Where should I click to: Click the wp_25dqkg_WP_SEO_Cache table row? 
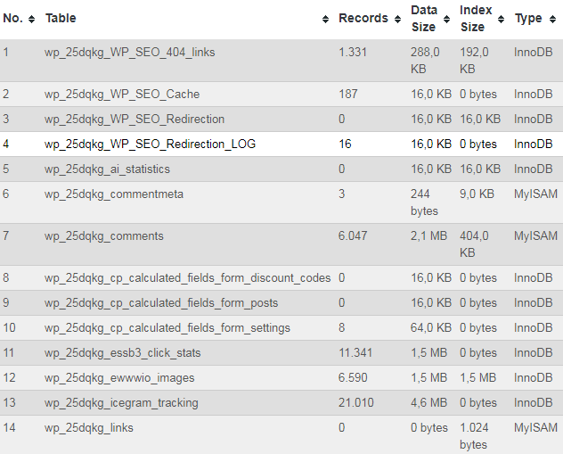pos(122,94)
